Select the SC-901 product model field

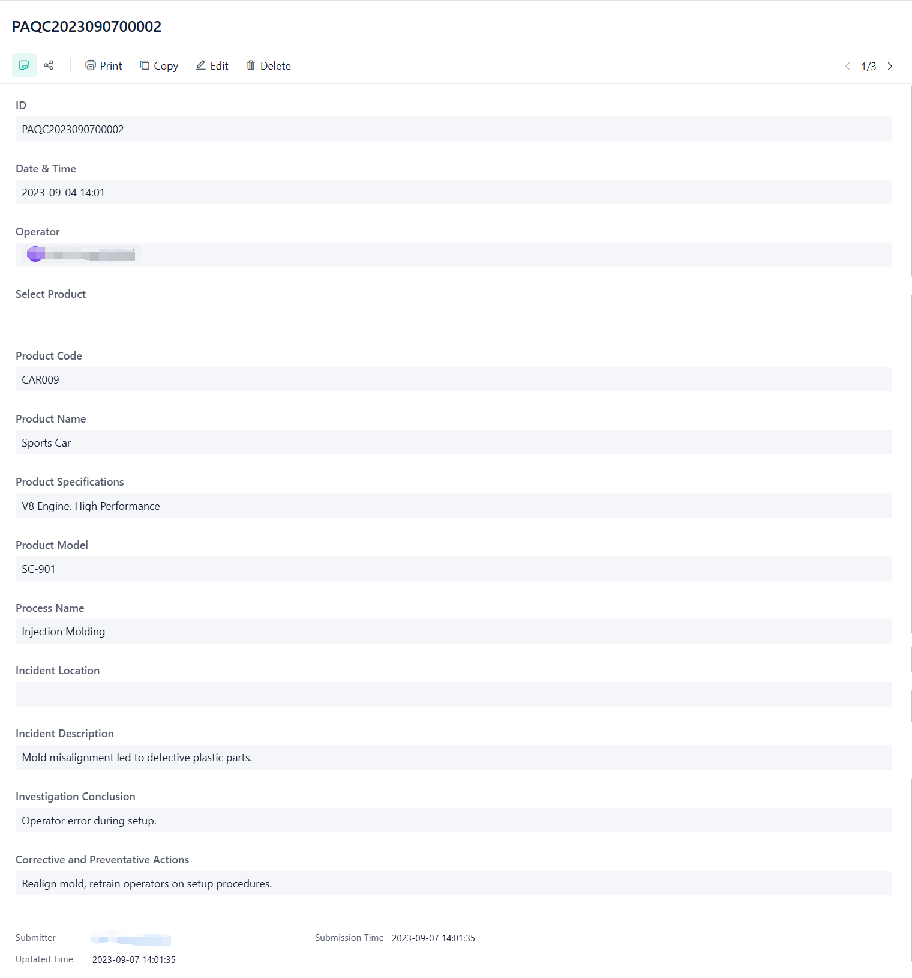[453, 569]
